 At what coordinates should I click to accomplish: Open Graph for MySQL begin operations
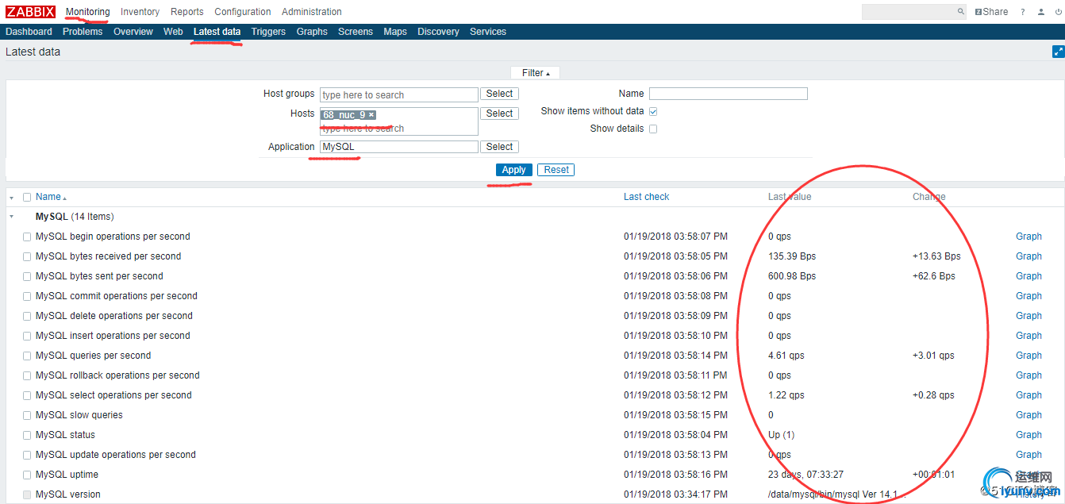1028,237
